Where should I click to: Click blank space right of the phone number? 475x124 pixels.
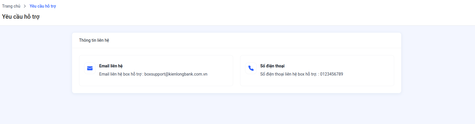[368, 74]
